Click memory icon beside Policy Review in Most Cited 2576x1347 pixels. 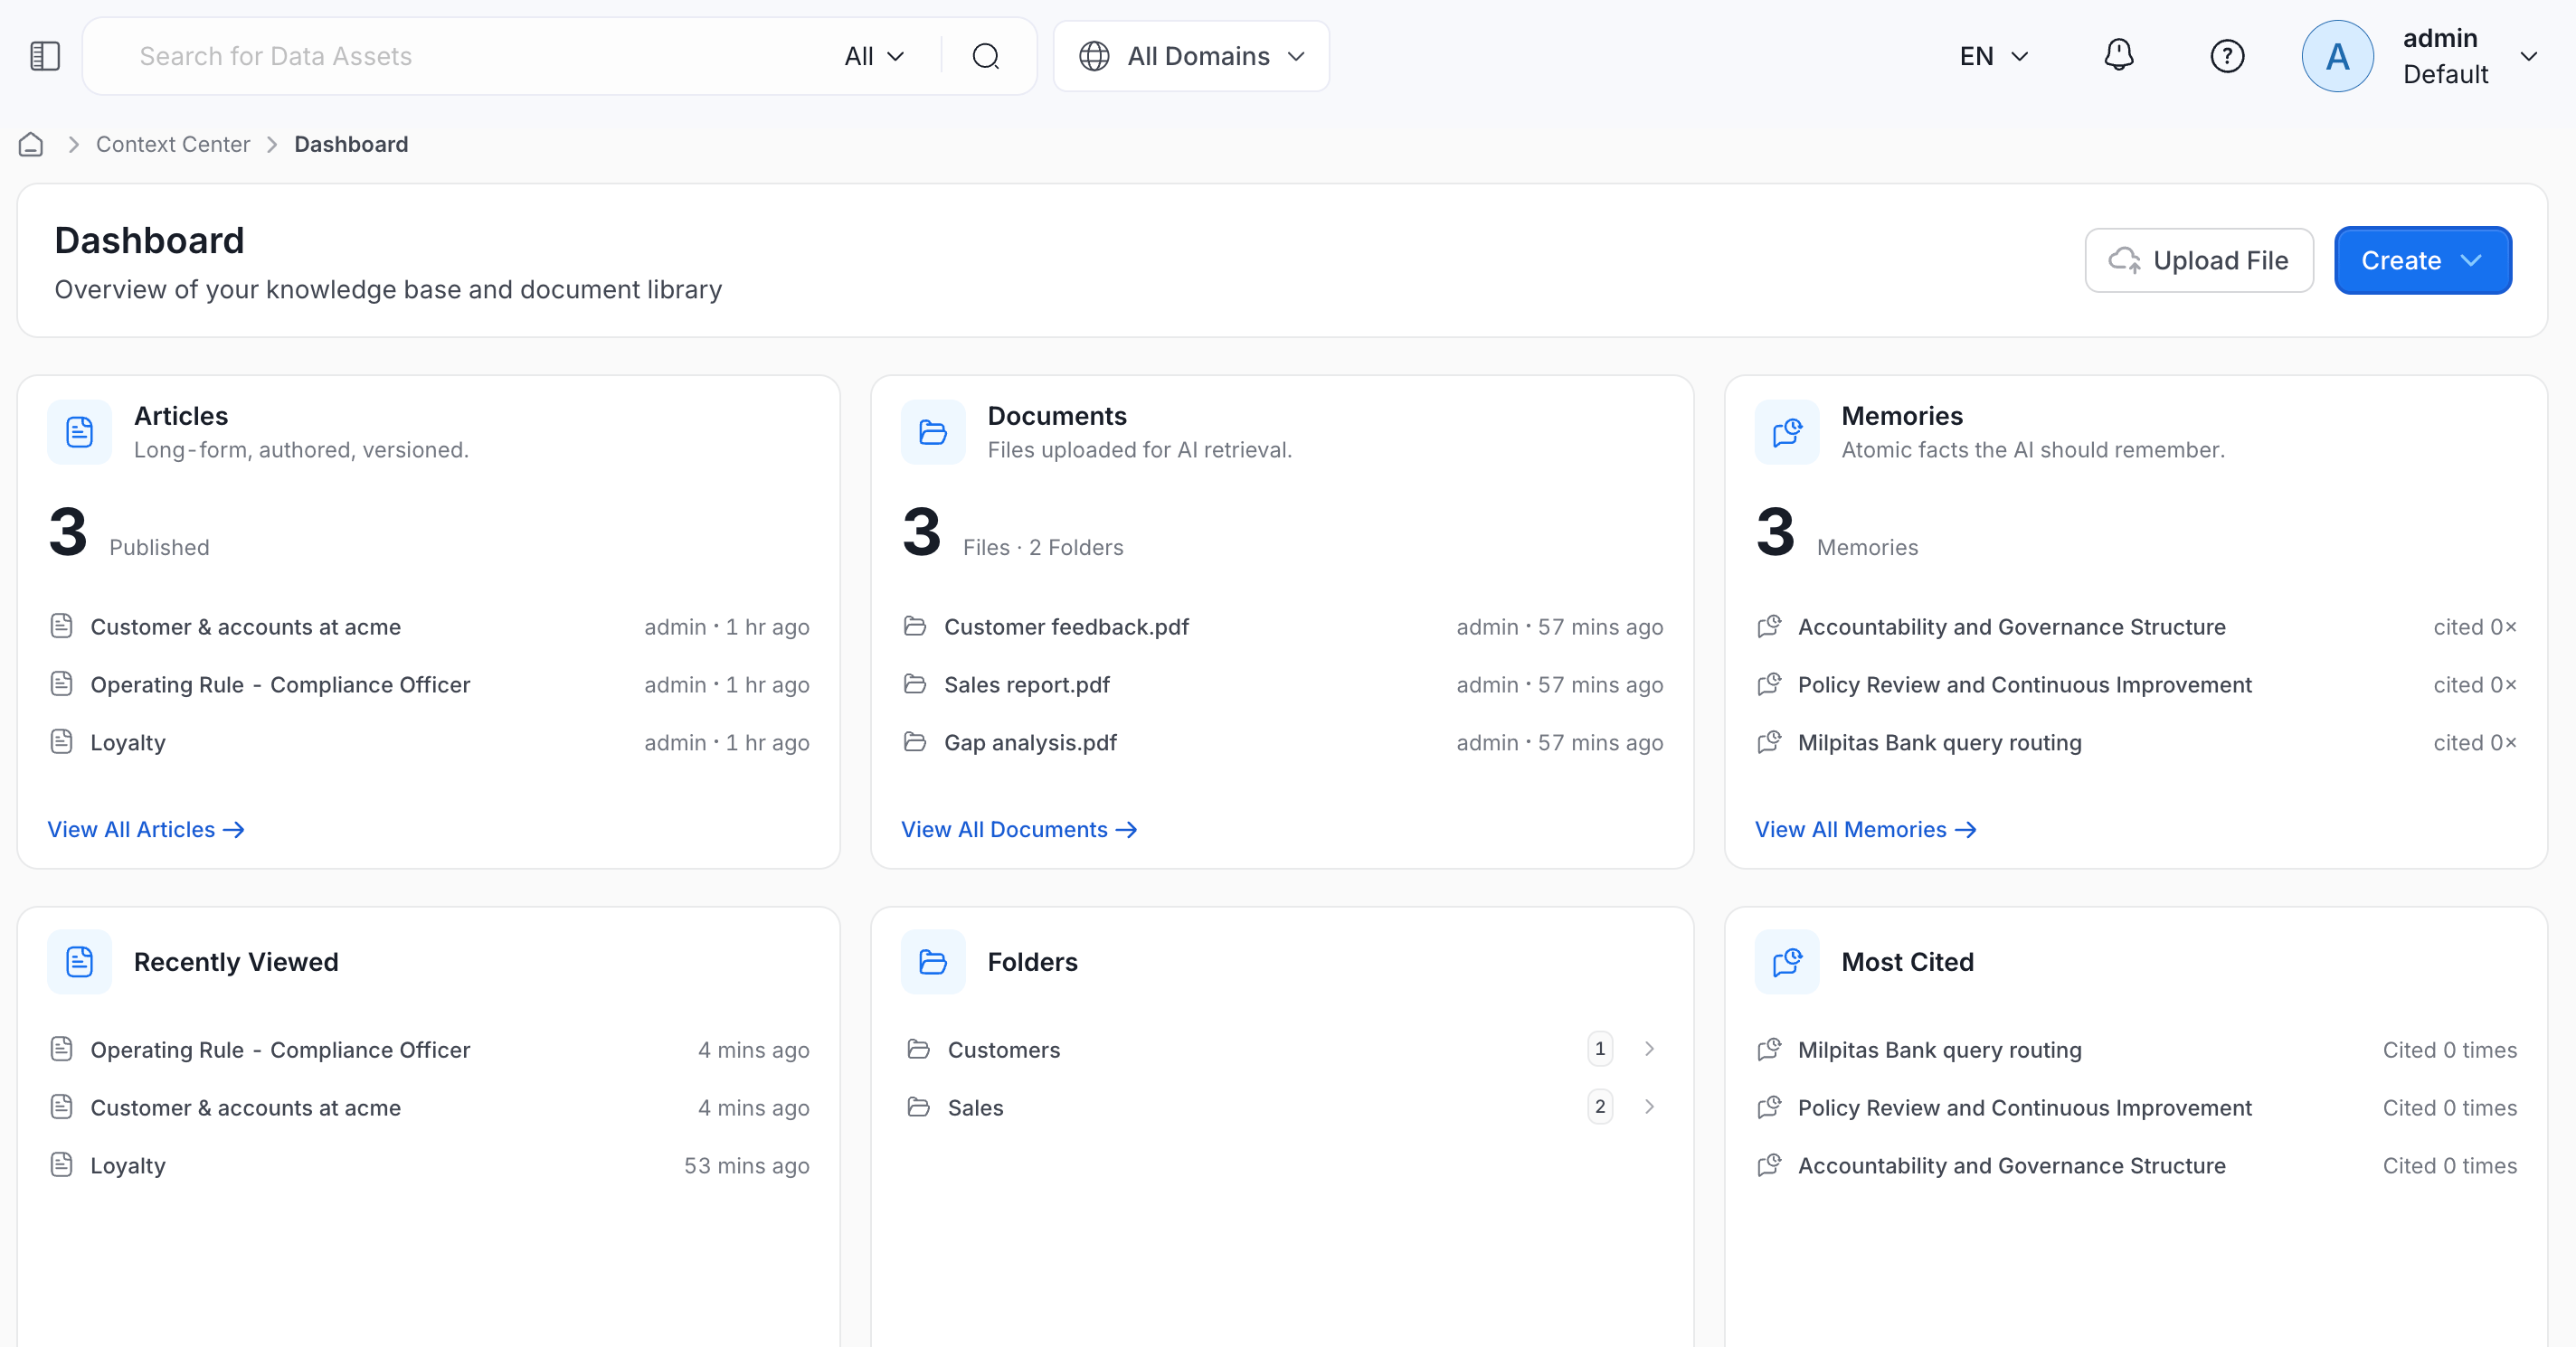[1769, 1107]
